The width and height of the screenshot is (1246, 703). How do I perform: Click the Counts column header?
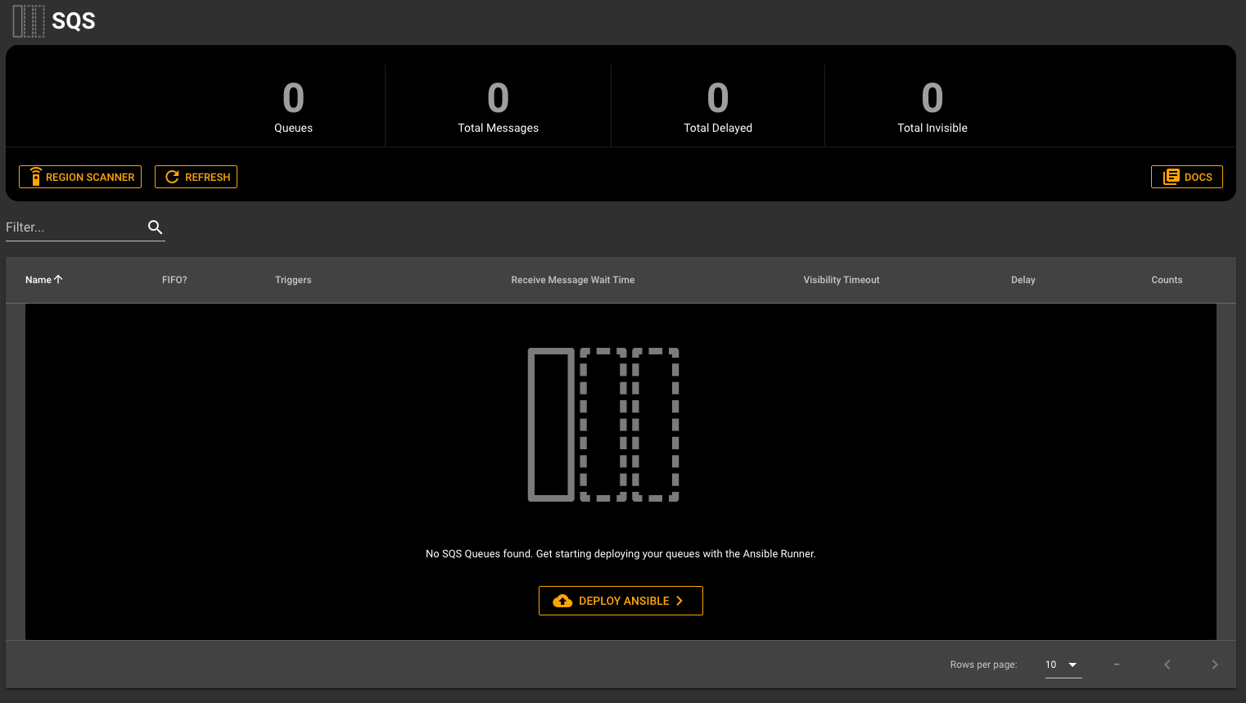pos(1167,280)
